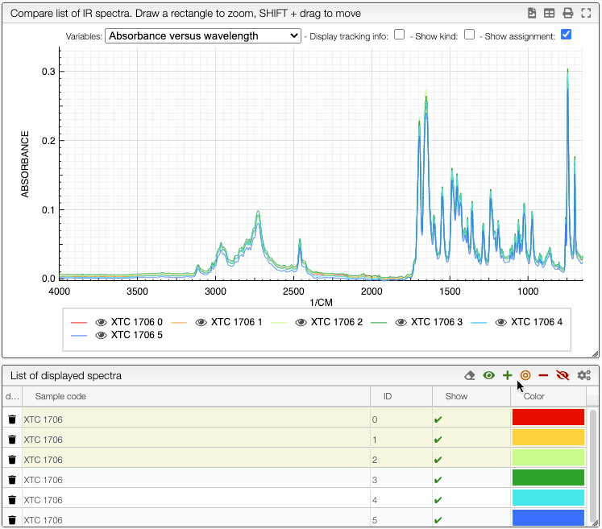Enable Show kind checkbox
602x529 pixels.
pyautogui.click(x=469, y=35)
